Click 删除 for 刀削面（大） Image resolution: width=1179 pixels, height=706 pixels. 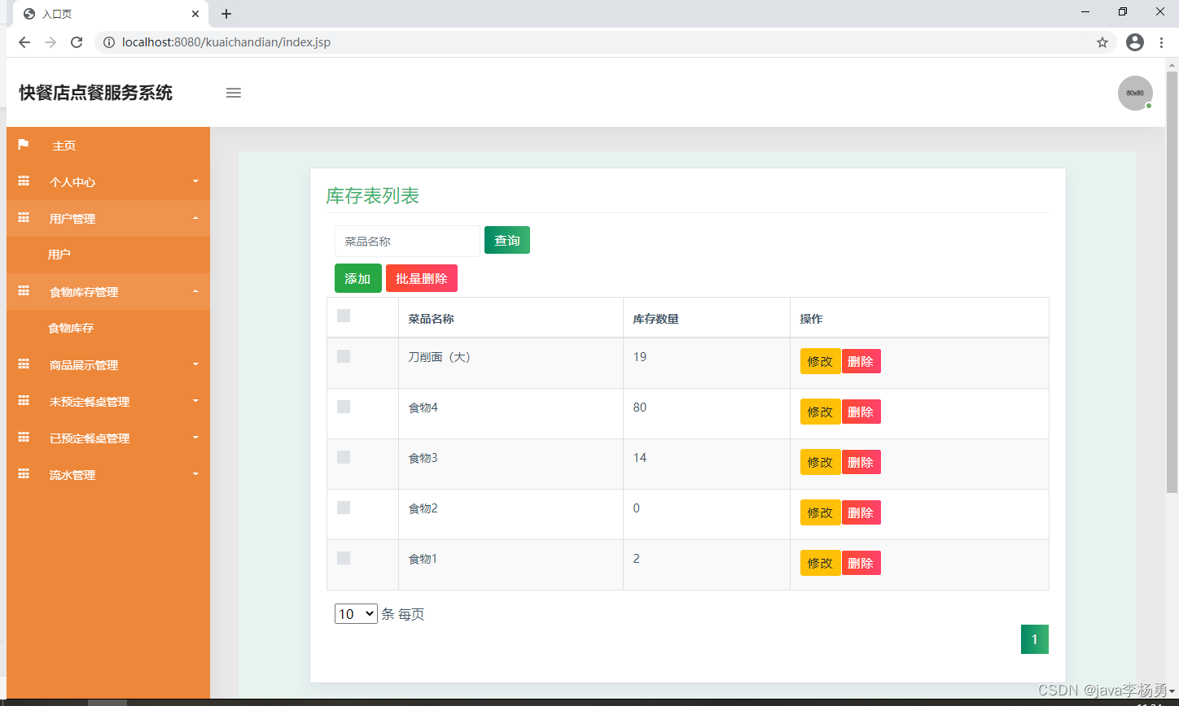(x=861, y=361)
